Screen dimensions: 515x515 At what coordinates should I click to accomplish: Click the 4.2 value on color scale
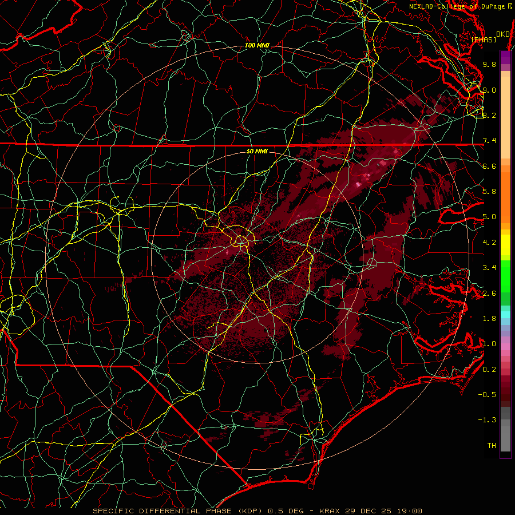(x=489, y=243)
